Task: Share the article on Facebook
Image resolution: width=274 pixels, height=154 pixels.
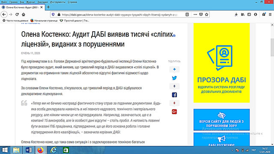Action: coord(174,95)
